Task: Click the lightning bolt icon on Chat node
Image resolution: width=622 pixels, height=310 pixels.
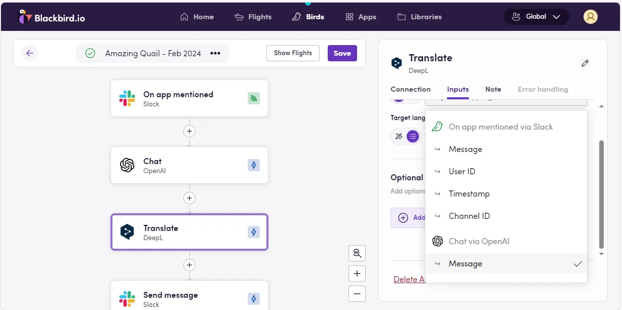Action: (253, 165)
